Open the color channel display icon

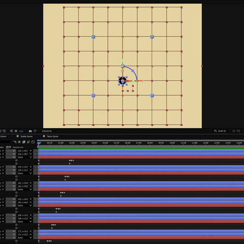click(x=11, y=131)
